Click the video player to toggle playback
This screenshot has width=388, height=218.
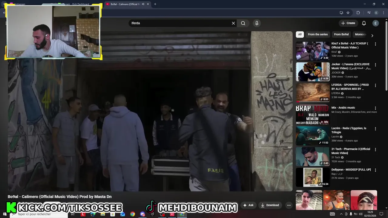[x=150, y=111]
